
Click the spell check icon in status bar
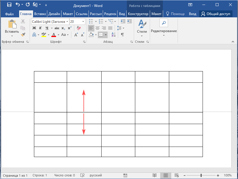[82, 175]
